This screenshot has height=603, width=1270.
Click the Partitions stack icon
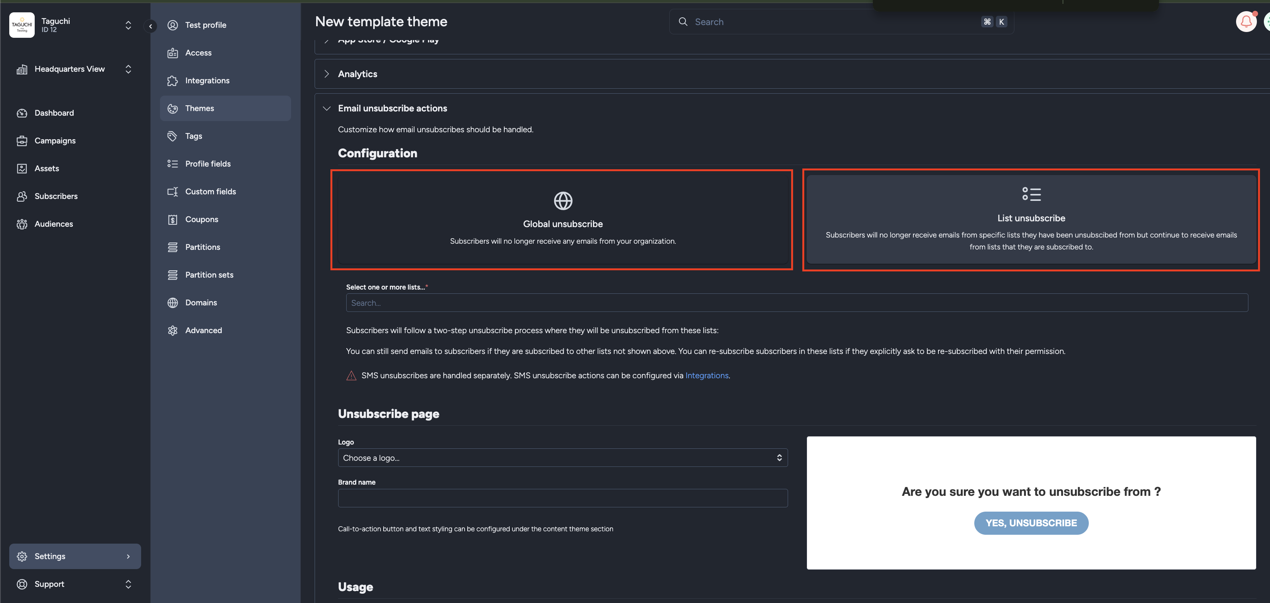point(173,247)
